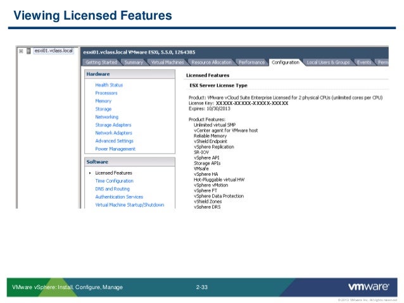This screenshot has height=303, width=404.
Task: Select esxi01.vclass.local in the inventory tree
Action: (x=54, y=51)
